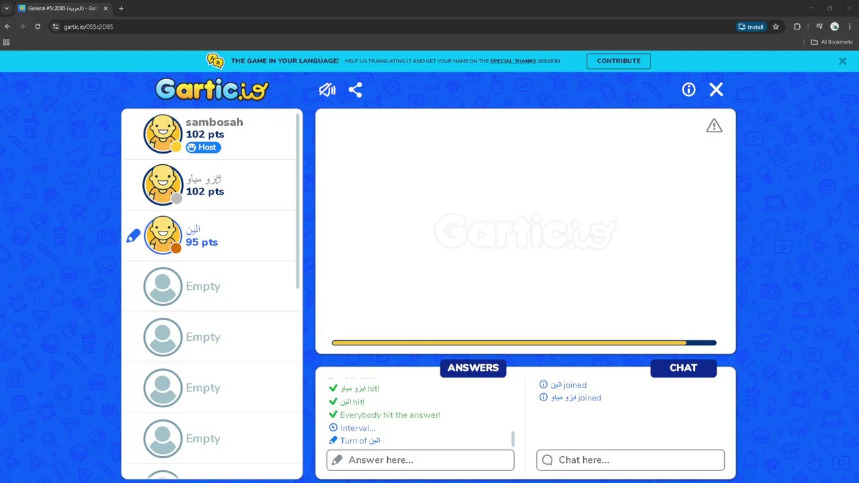The width and height of the screenshot is (859, 483).
Task: Open the share room icon
Action: click(x=356, y=90)
